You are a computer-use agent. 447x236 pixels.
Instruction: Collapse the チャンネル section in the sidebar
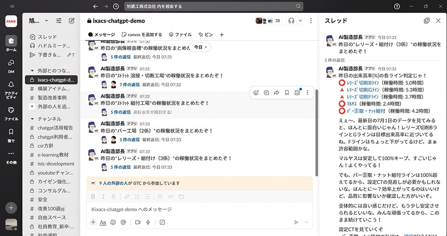(x=32, y=119)
